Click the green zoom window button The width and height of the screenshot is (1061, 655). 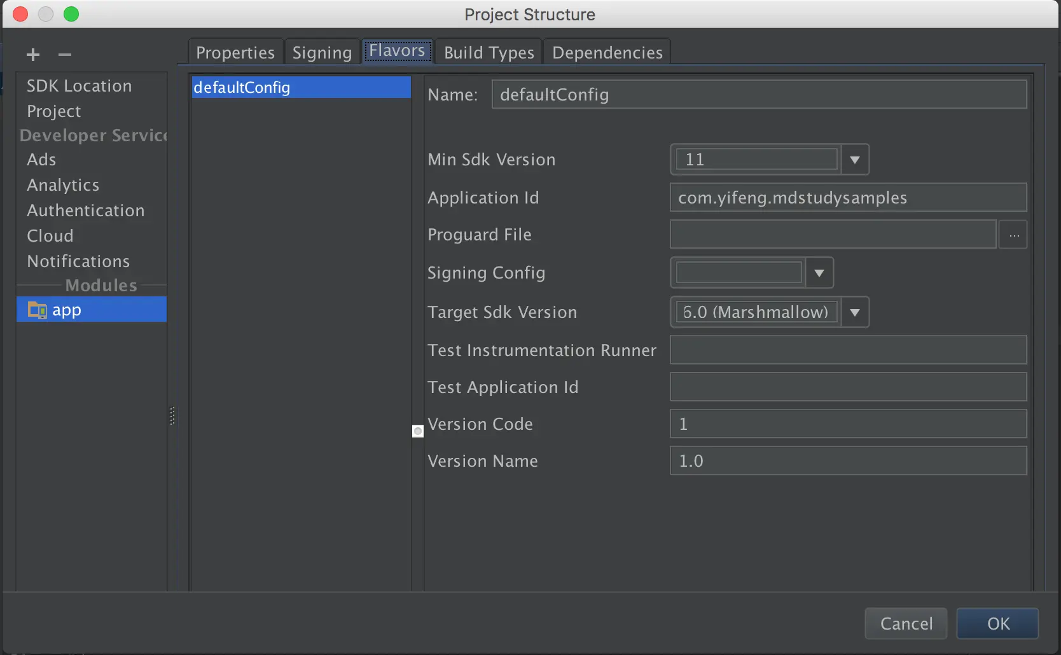[x=71, y=14]
